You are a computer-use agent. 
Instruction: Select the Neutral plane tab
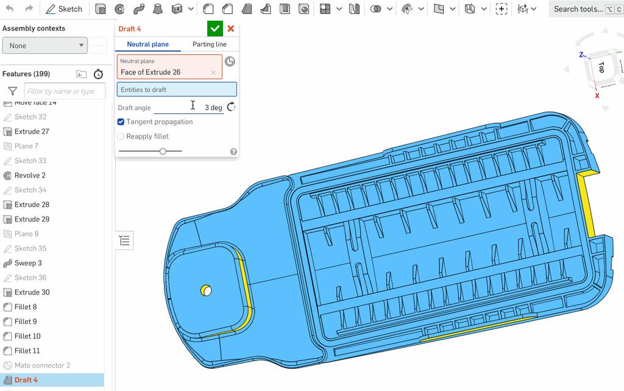[147, 45]
